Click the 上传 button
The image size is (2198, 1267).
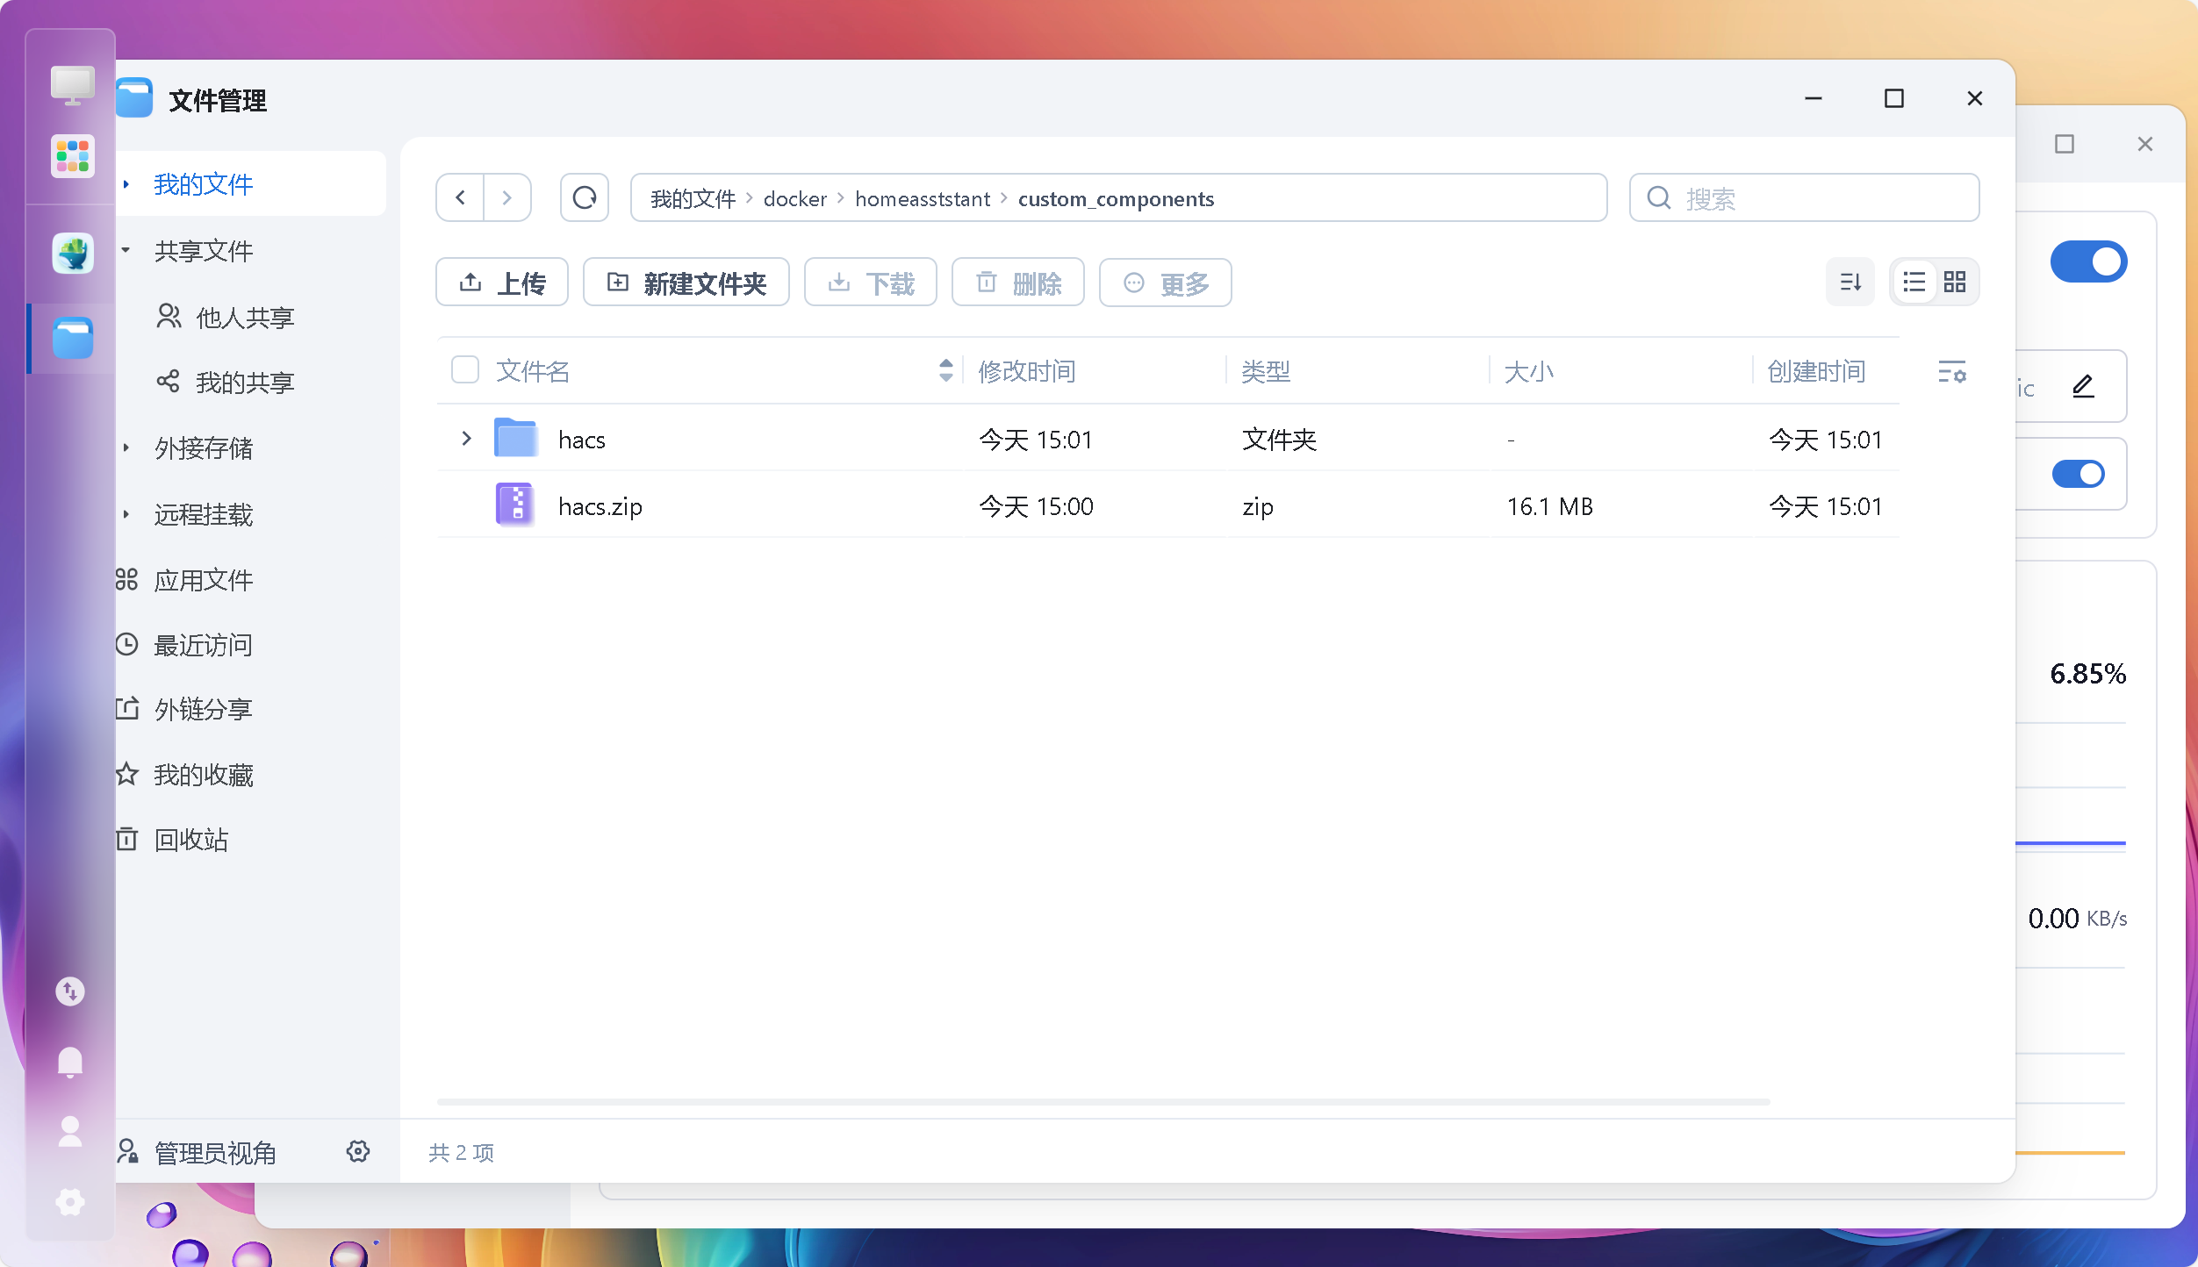click(502, 283)
